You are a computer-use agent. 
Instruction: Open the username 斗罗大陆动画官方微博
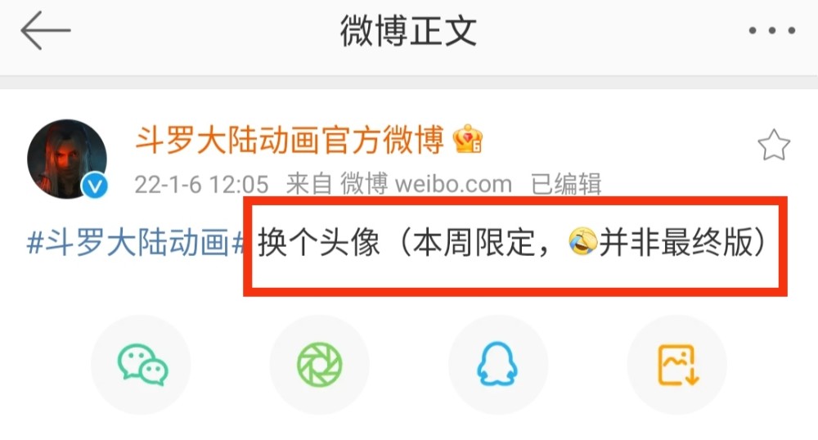290,140
